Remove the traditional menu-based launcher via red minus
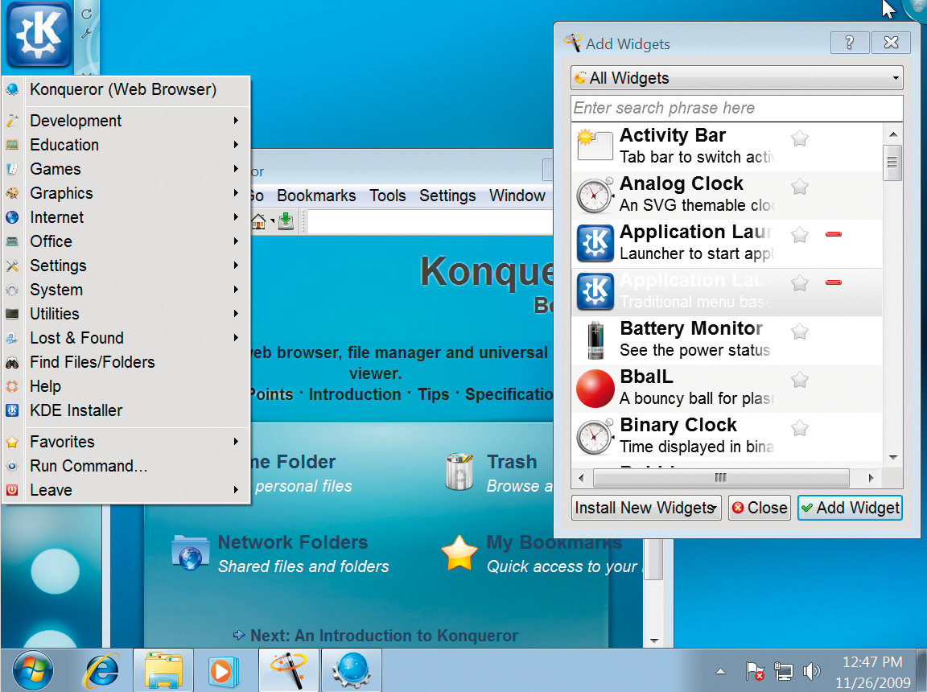 tap(834, 282)
